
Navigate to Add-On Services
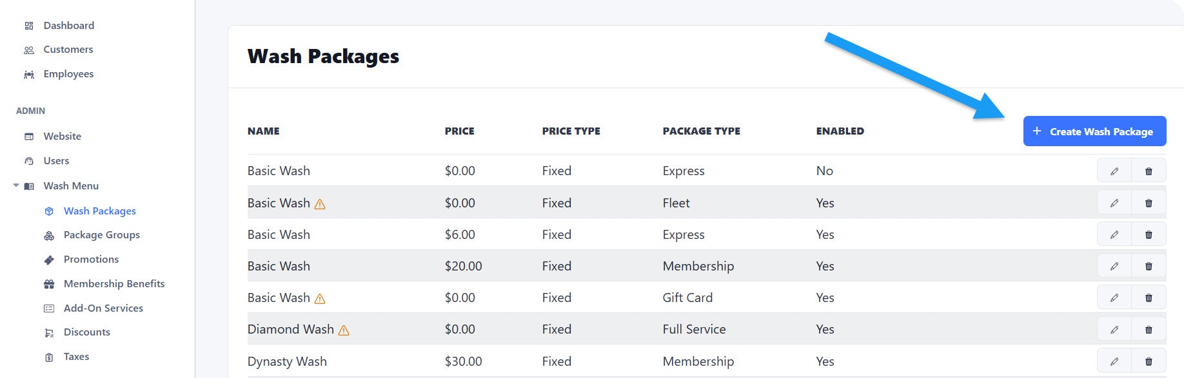coord(103,308)
